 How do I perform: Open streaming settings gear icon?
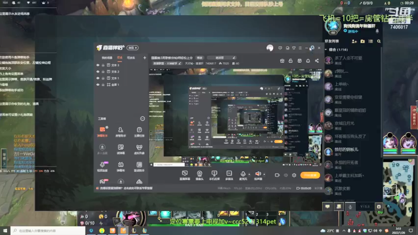point(294,175)
